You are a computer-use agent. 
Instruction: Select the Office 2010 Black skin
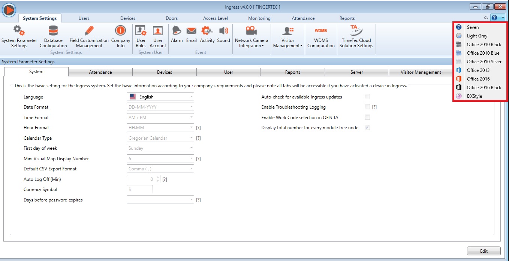pyautogui.click(x=480, y=45)
